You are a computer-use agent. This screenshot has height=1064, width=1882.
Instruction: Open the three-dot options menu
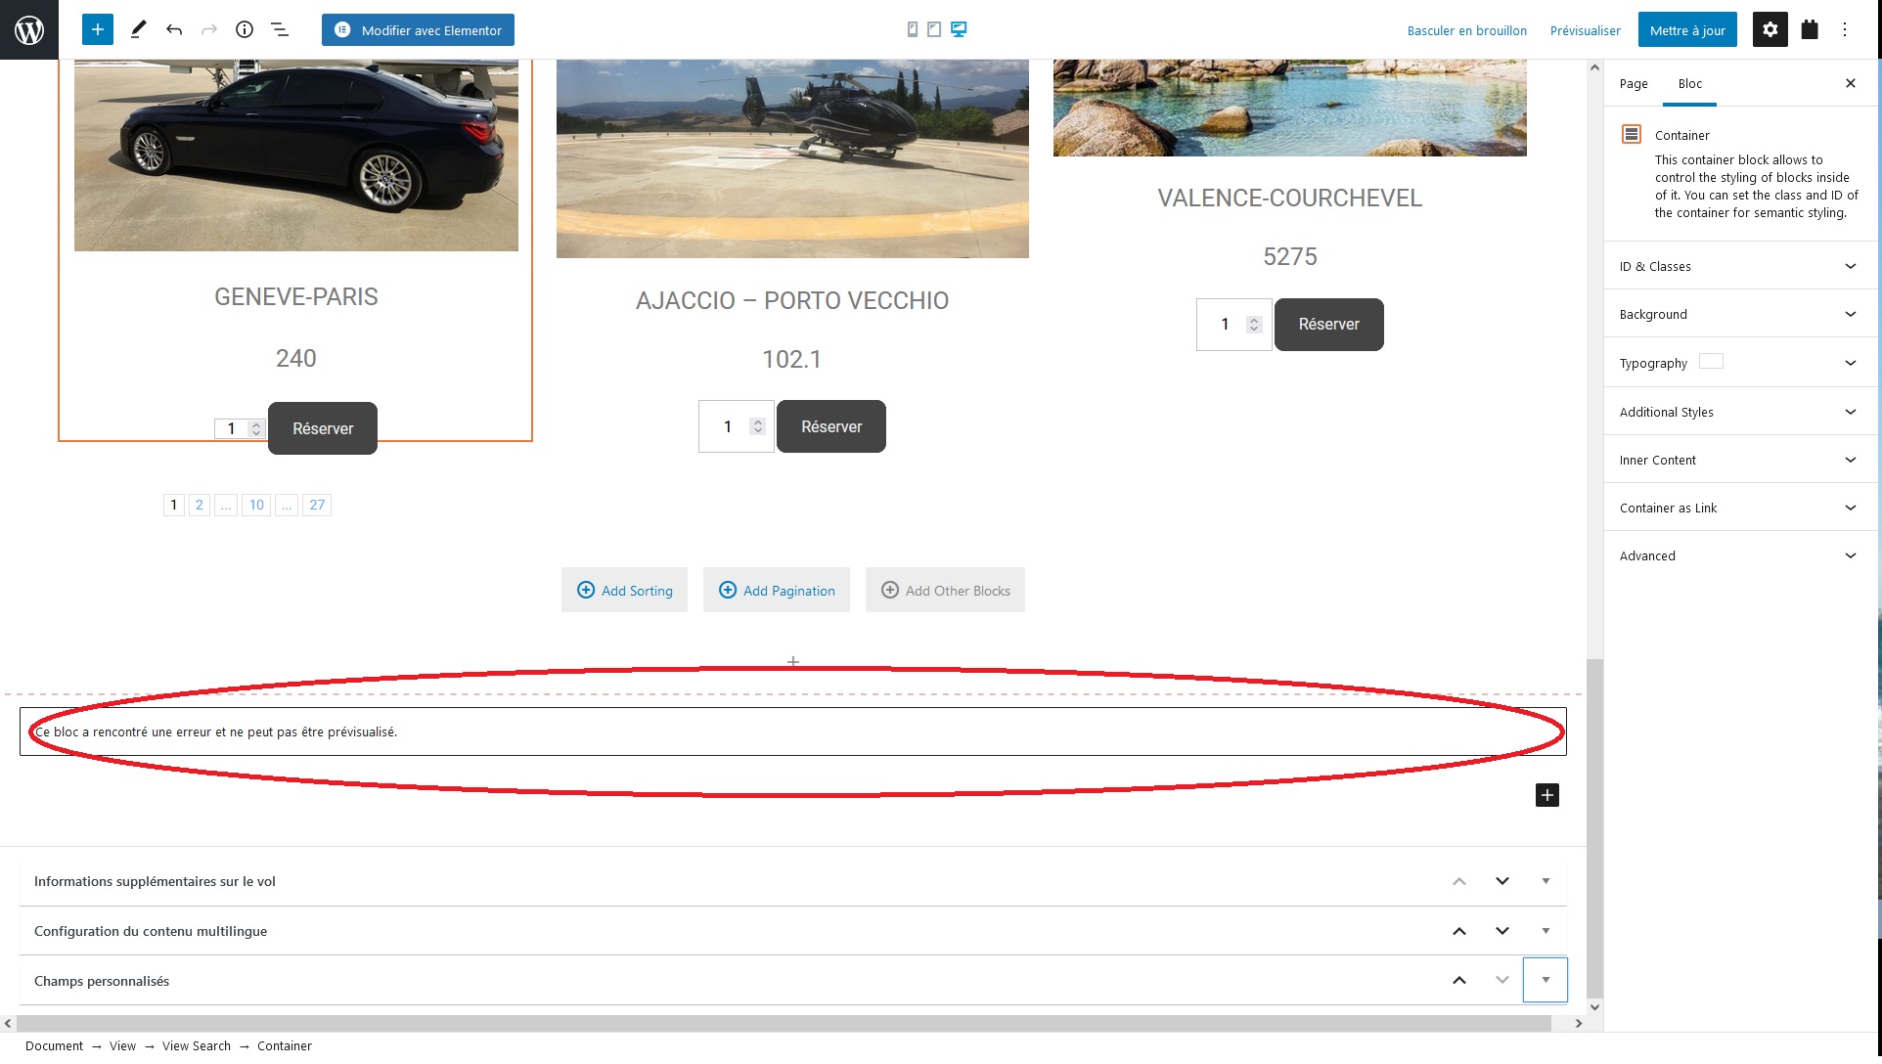[x=1845, y=29]
